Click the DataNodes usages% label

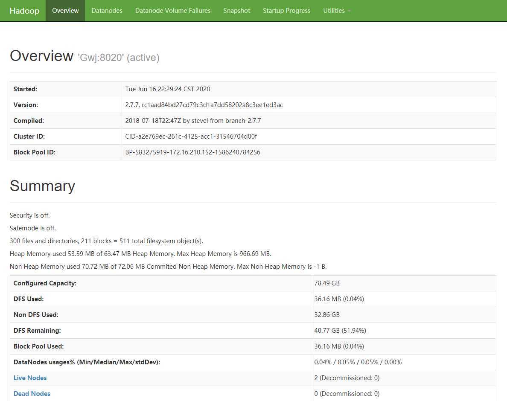87,362
